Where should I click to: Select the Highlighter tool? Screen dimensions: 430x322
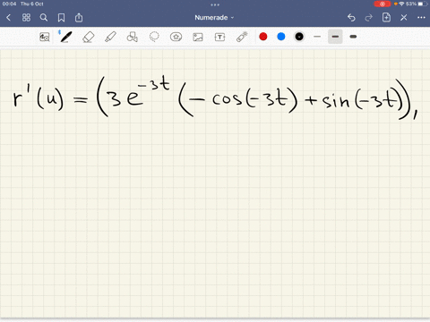[110, 37]
